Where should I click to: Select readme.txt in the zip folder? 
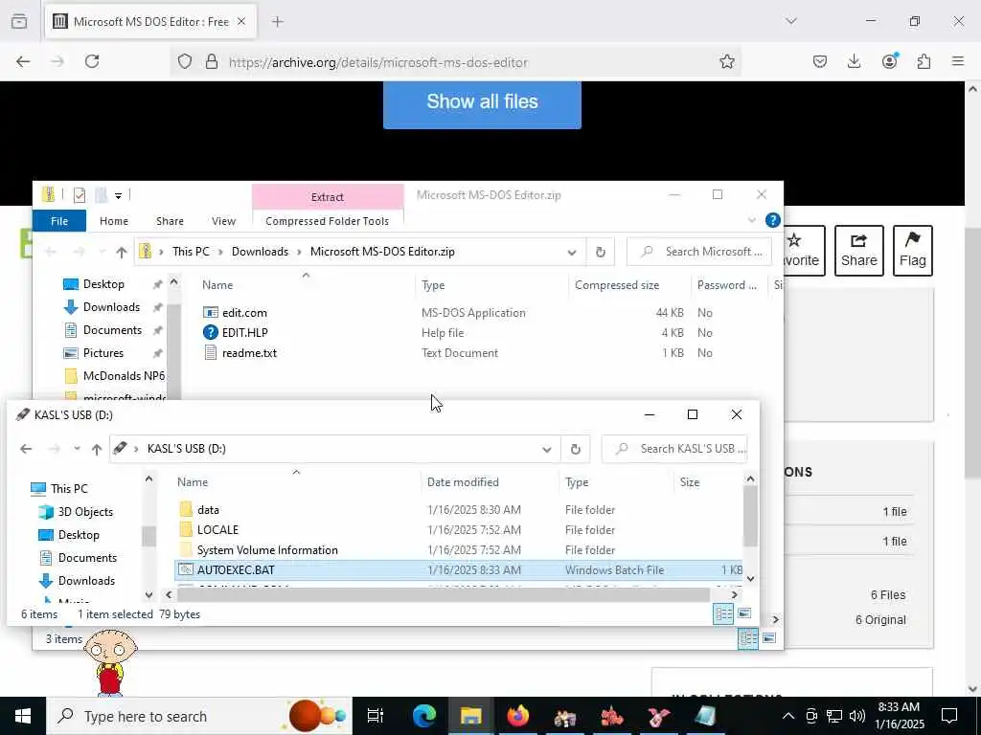[249, 352]
